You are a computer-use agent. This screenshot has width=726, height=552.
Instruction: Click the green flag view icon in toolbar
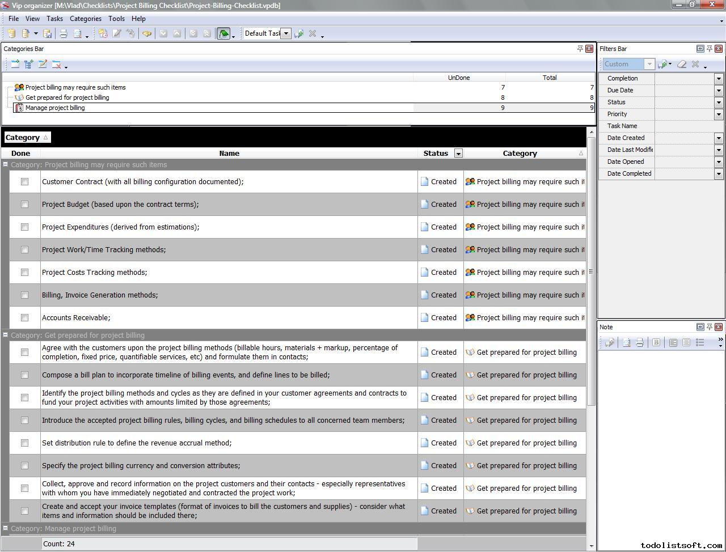point(223,34)
